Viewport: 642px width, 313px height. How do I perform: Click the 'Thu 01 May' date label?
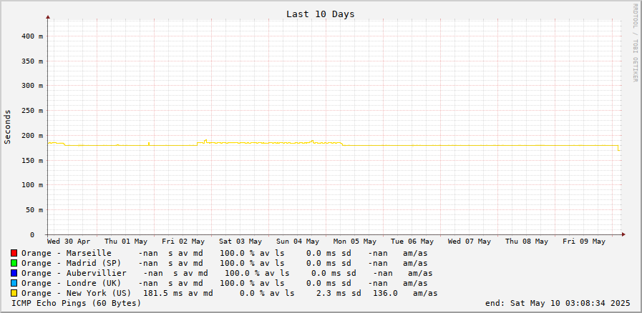[x=126, y=242]
